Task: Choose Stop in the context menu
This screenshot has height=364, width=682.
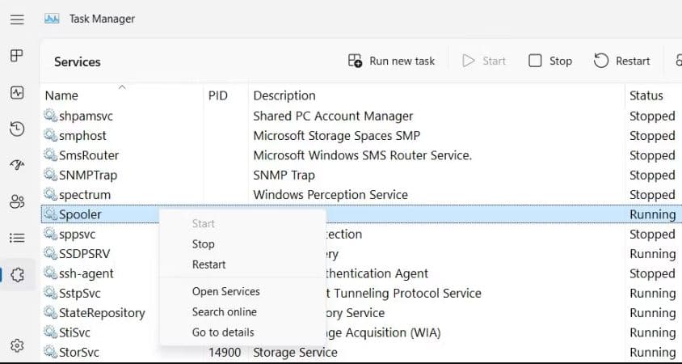Action: (204, 243)
